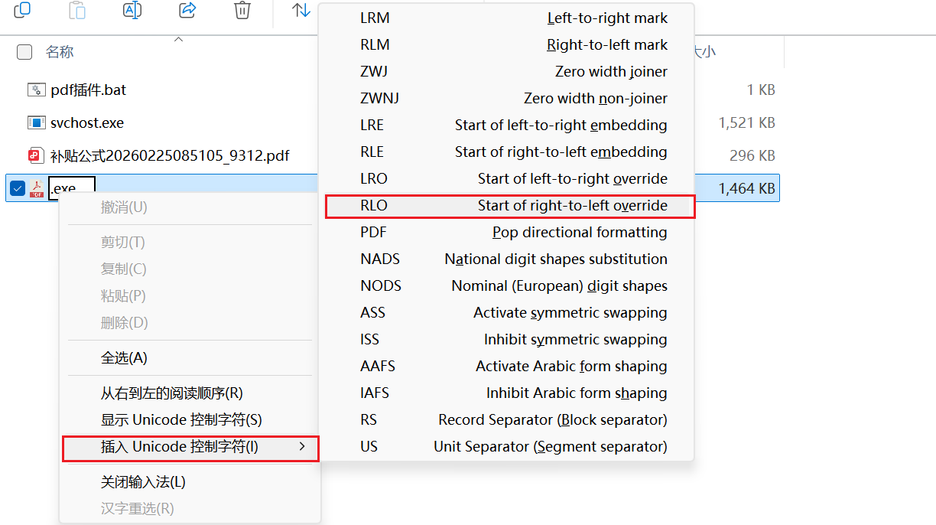Click 关闭输入法(L) in the context menu
Viewport: 936px width, 525px height.
point(143,483)
